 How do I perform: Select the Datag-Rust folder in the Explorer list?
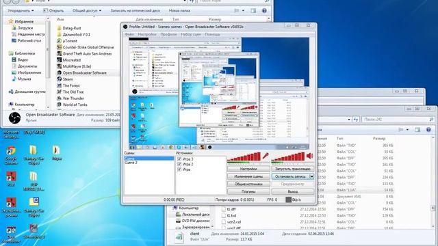68,28
